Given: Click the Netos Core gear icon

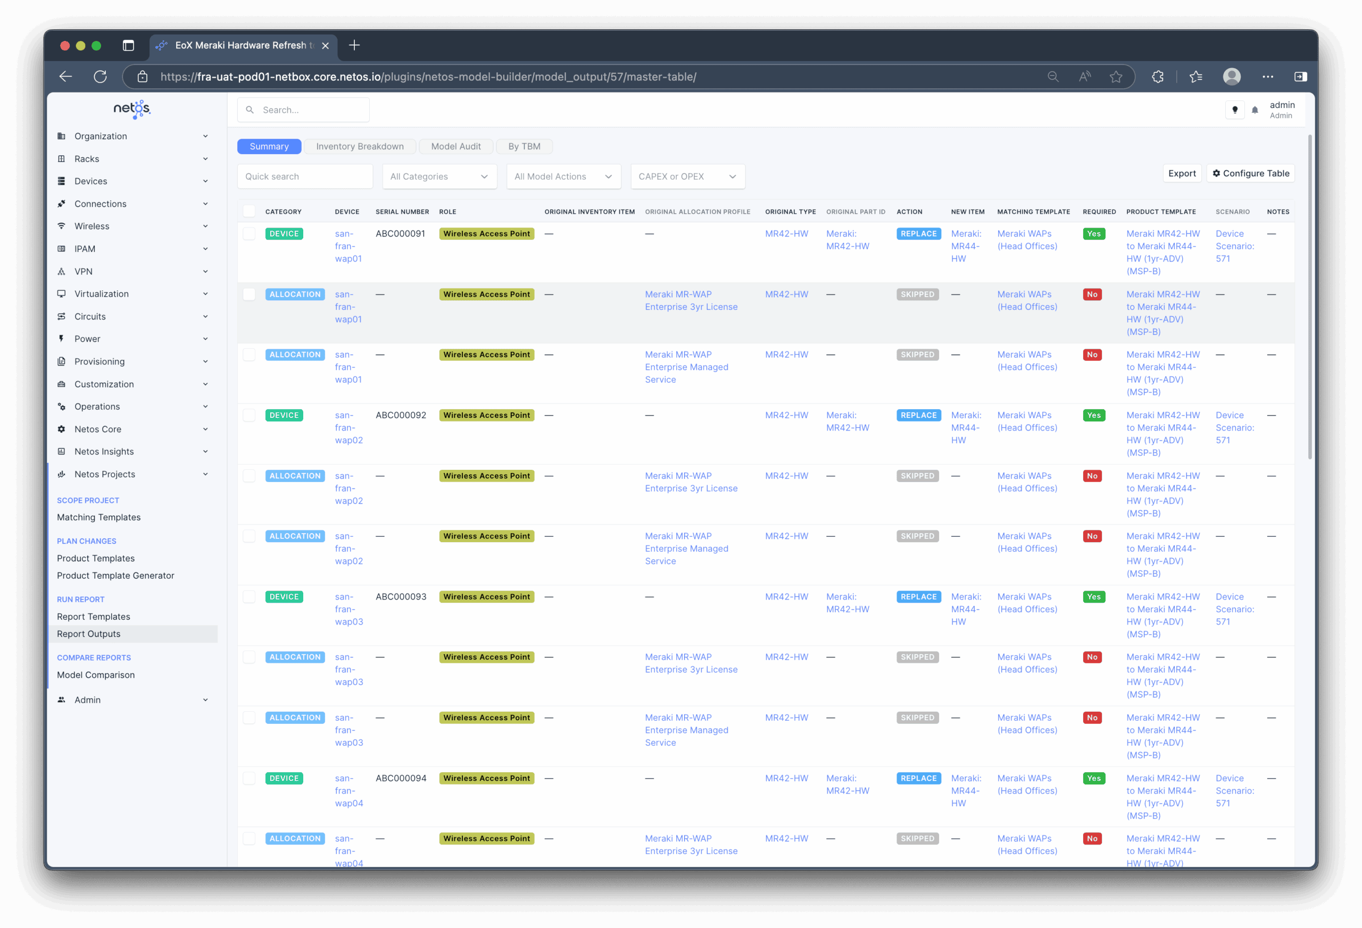Looking at the screenshot, I should click(x=62, y=429).
